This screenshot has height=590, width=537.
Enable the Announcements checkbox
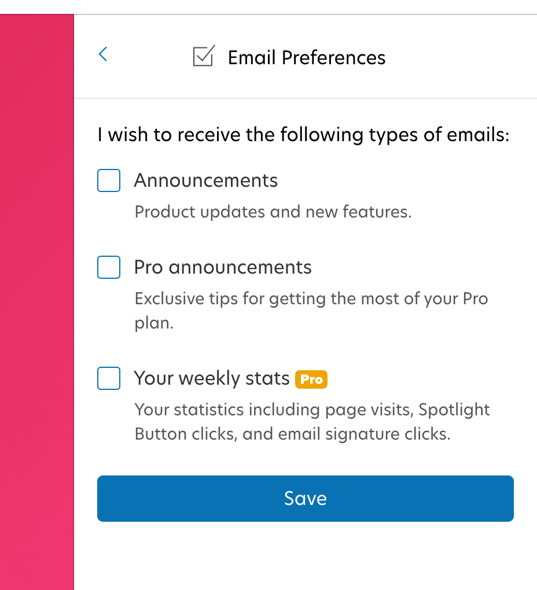[109, 180]
